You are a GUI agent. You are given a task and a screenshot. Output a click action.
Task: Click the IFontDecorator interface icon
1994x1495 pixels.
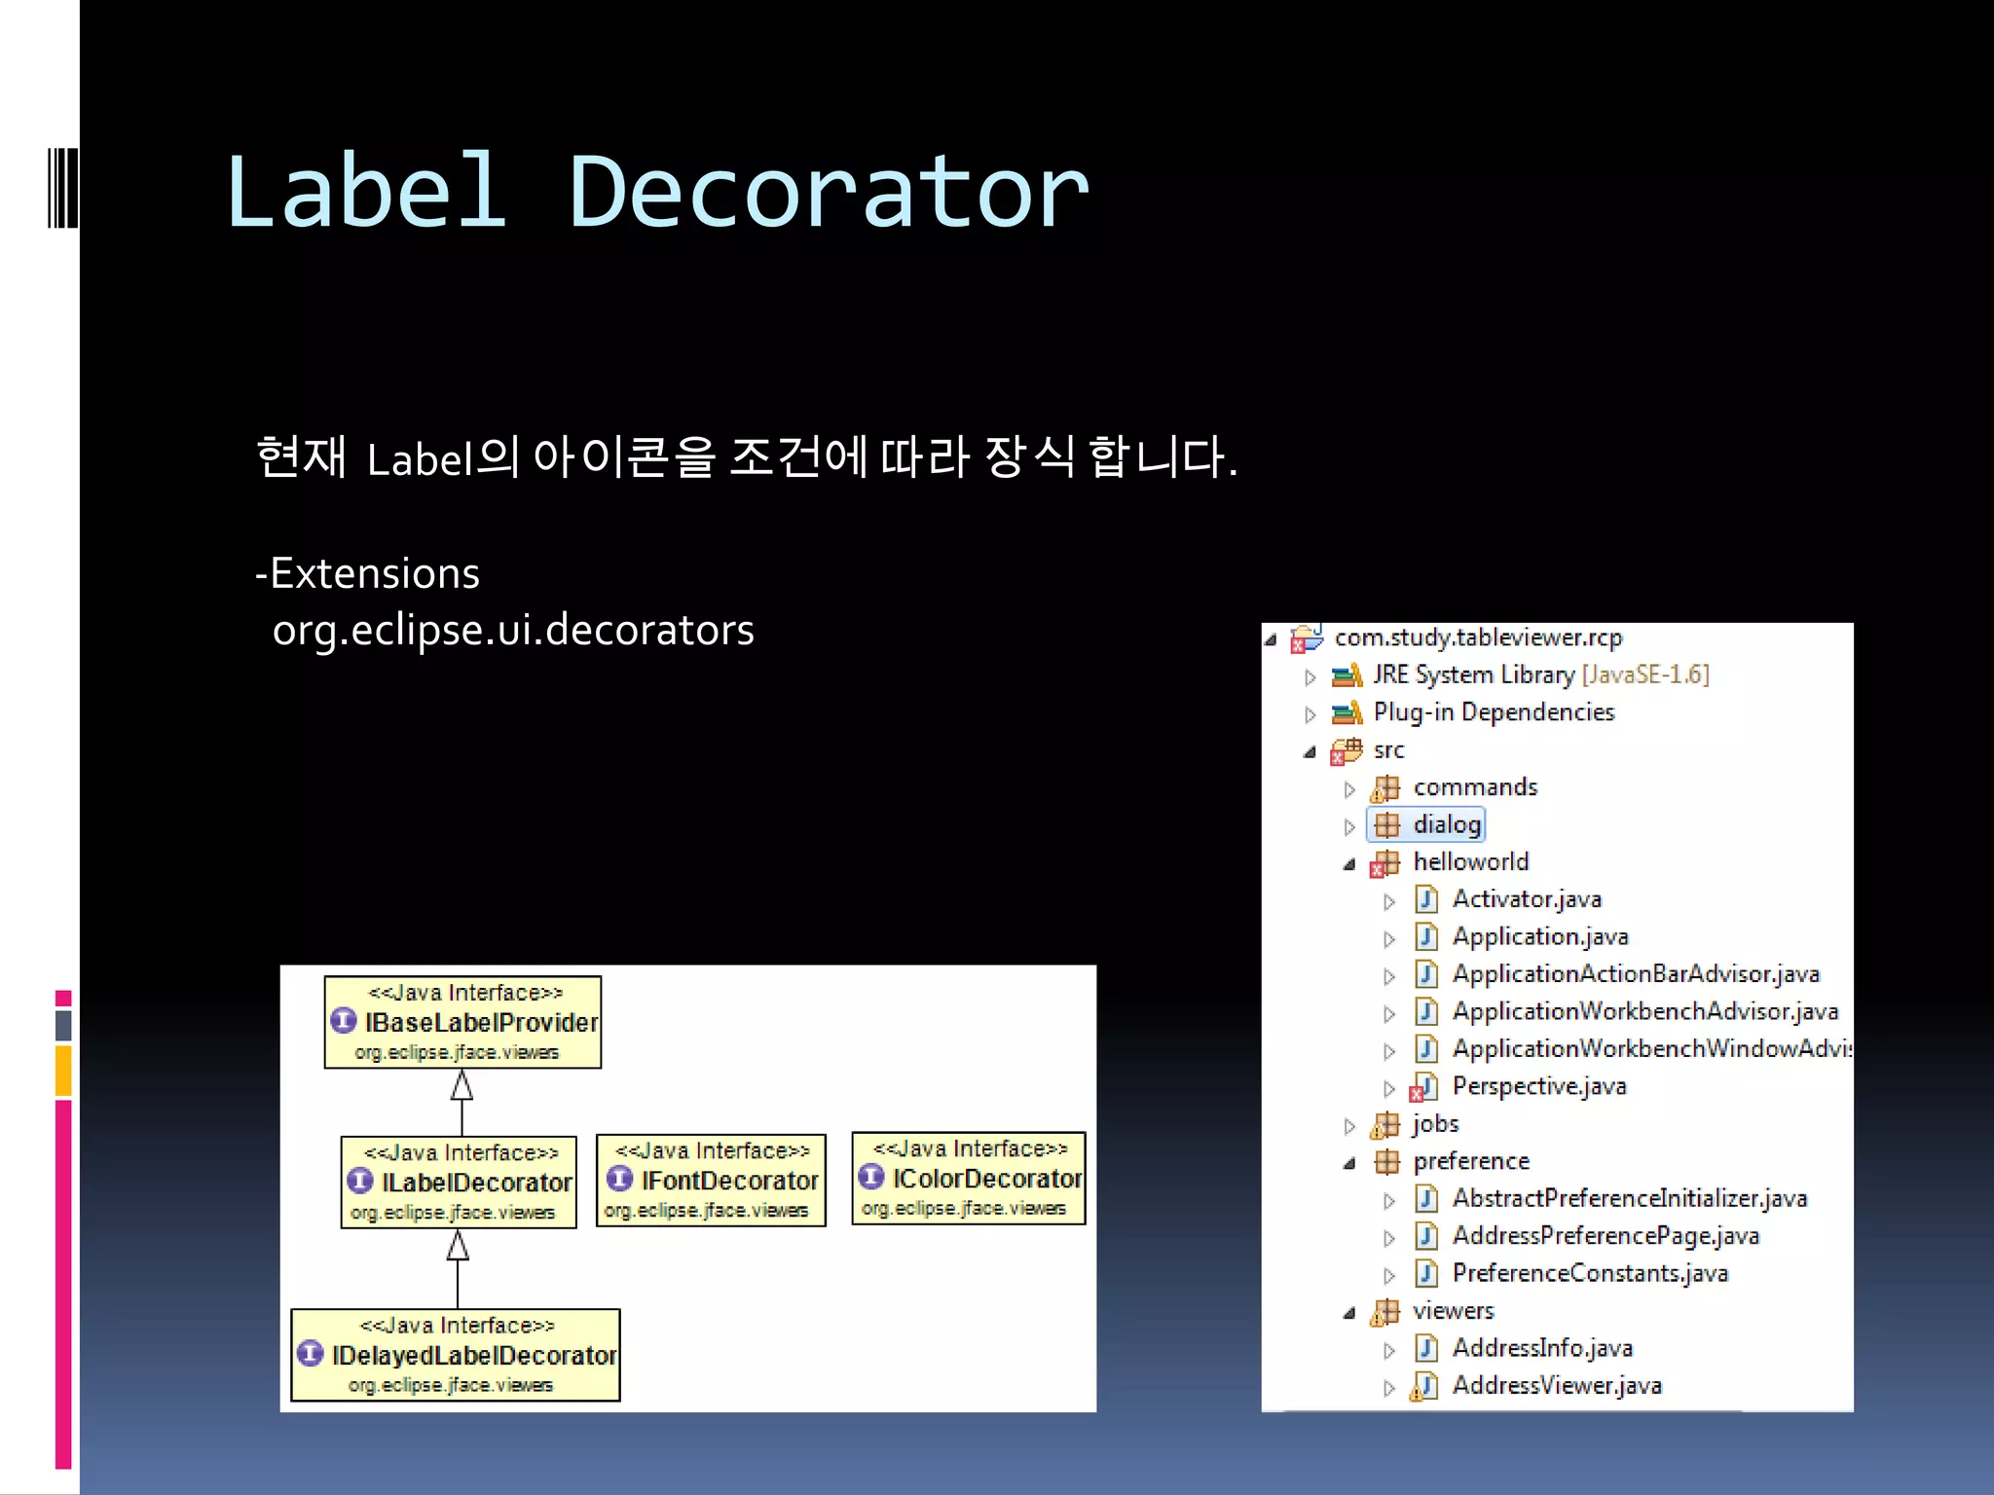click(620, 1179)
